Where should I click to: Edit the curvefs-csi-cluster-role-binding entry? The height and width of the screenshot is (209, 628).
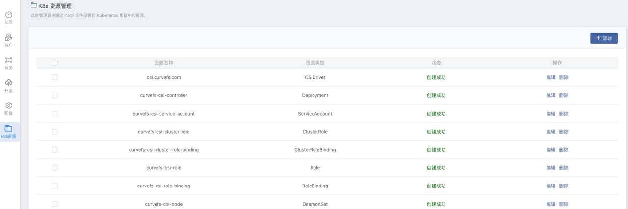coord(551,150)
